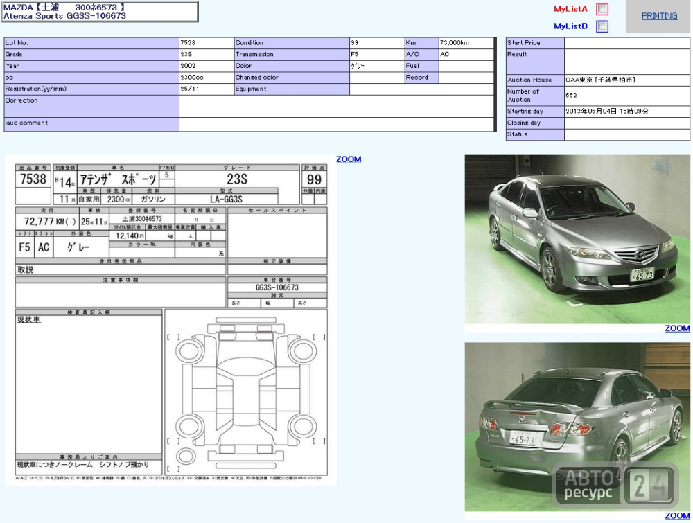Select the engine size 2300cc

coord(192,78)
